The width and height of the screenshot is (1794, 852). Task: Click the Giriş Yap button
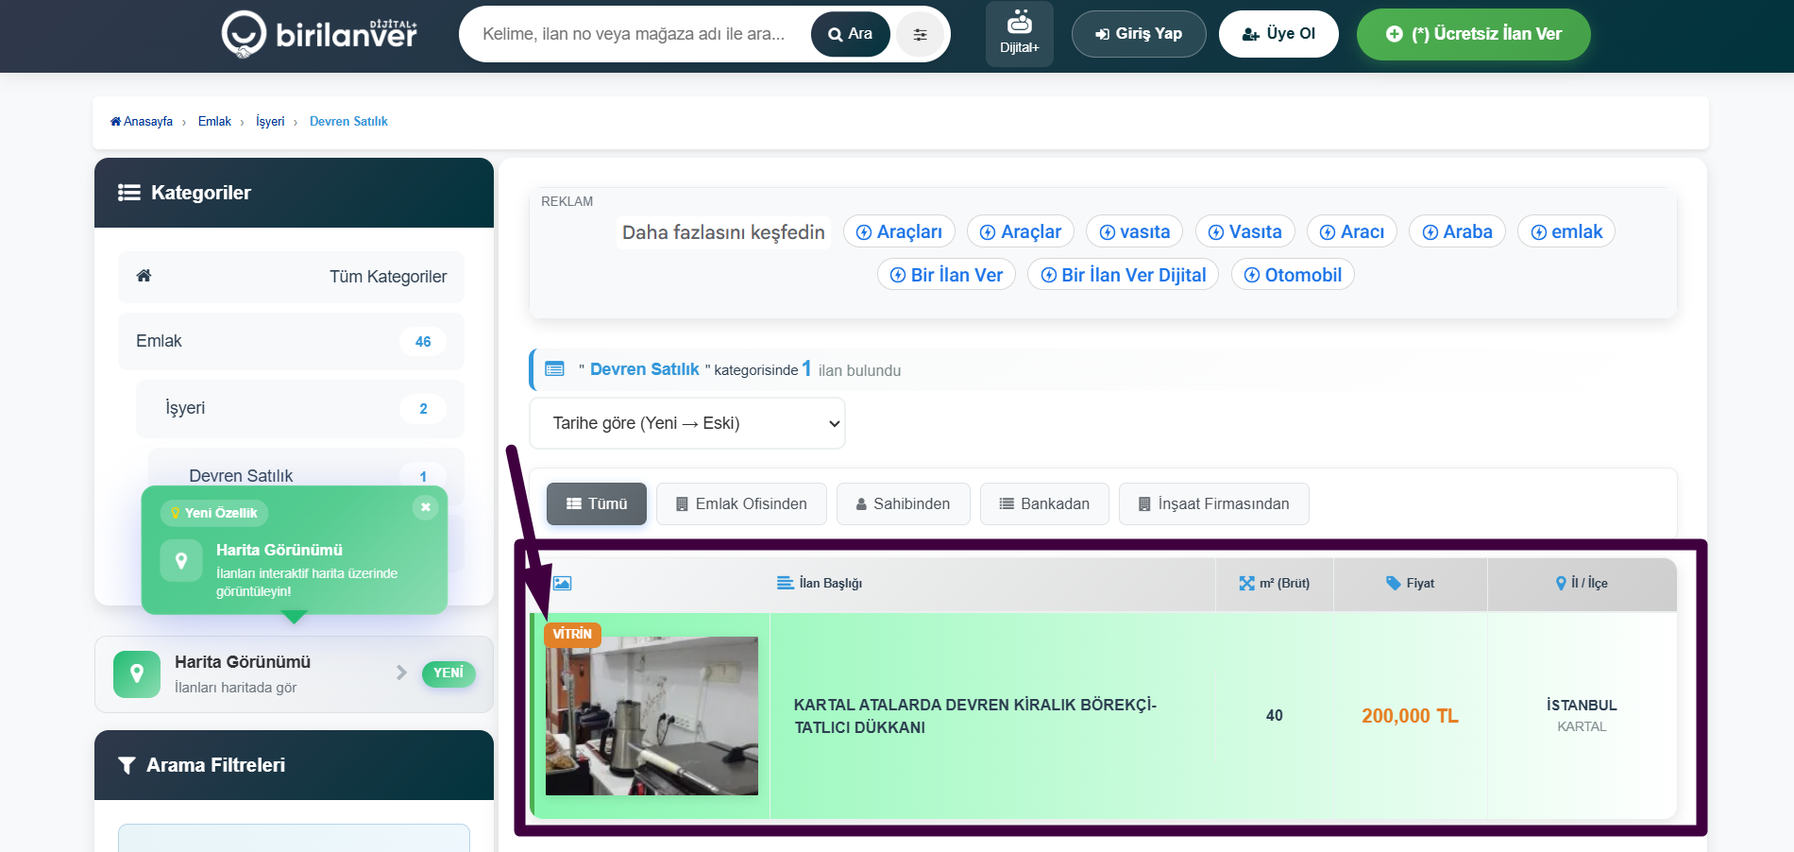pos(1138,34)
